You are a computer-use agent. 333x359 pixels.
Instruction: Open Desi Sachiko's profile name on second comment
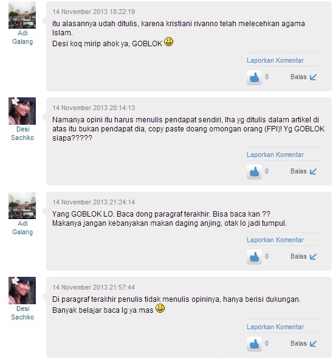[22, 133]
